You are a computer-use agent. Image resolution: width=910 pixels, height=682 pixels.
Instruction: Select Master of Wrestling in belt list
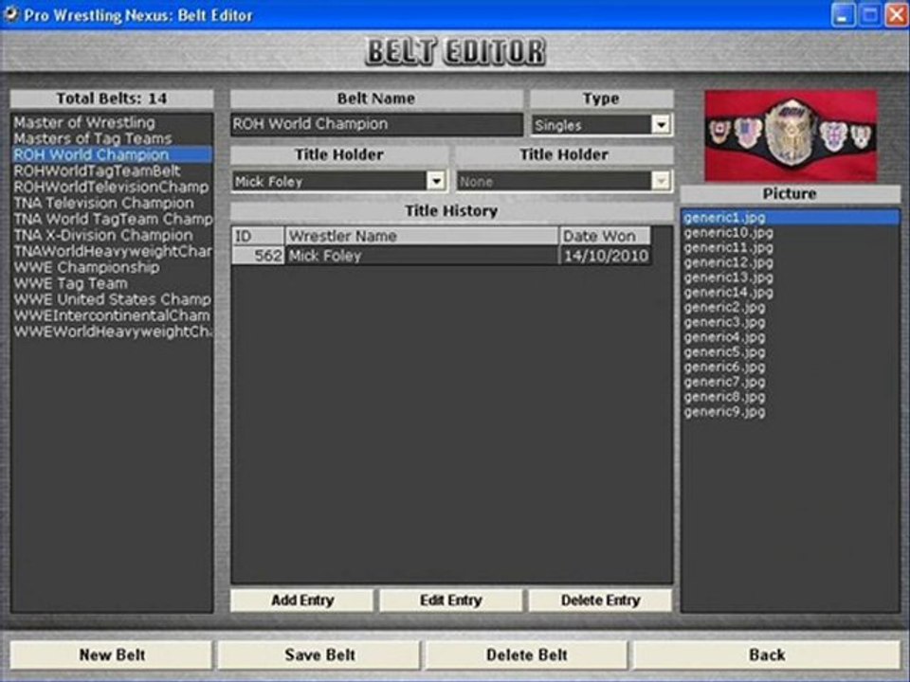112,123
